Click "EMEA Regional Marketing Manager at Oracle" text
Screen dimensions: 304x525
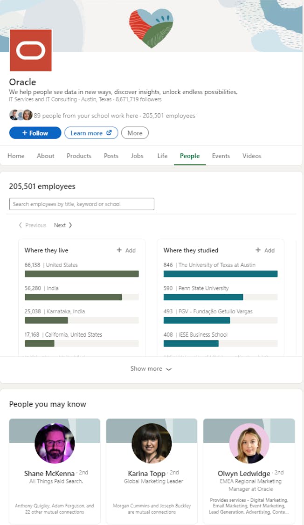250,485
